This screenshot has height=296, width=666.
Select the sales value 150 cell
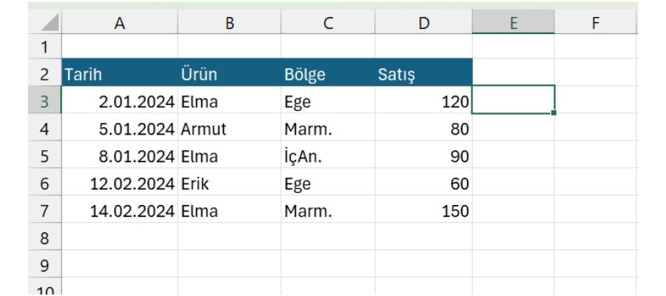point(423,211)
